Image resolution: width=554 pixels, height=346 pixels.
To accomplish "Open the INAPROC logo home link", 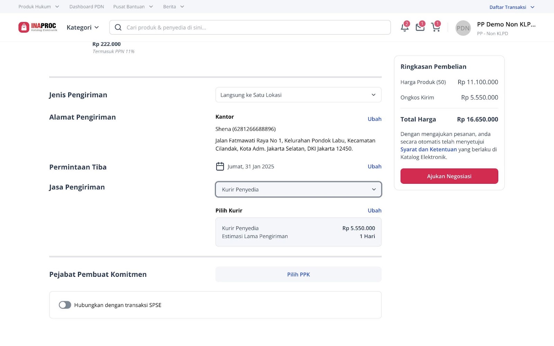I will [x=38, y=27].
